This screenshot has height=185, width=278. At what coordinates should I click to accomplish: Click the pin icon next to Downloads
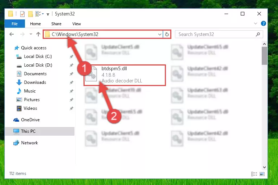(x=71, y=83)
